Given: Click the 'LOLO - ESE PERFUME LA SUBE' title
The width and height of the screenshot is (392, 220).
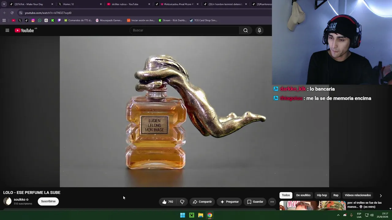Looking at the screenshot, I should 32,193.
